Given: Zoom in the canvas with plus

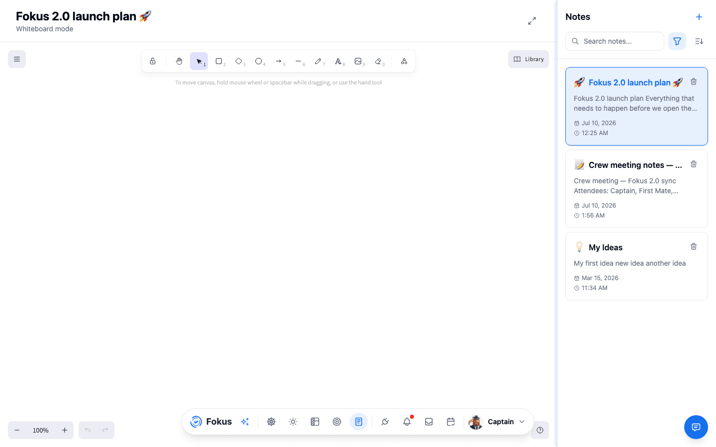Looking at the screenshot, I should click(x=65, y=430).
